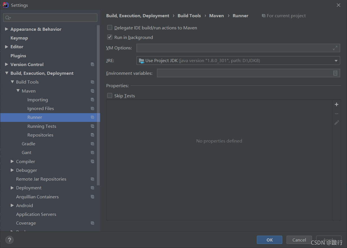Click project-level icon next to Arquillian Containers

[x=92, y=197]
